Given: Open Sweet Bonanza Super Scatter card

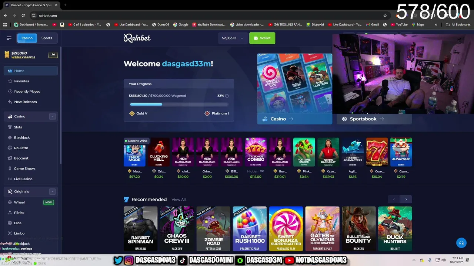Looking at the screenshot, I should [286, 229].
